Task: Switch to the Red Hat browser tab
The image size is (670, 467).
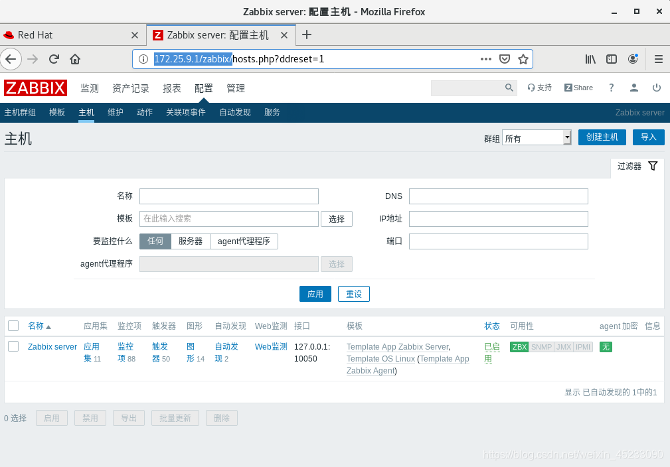Action: (x=72, y=35)
